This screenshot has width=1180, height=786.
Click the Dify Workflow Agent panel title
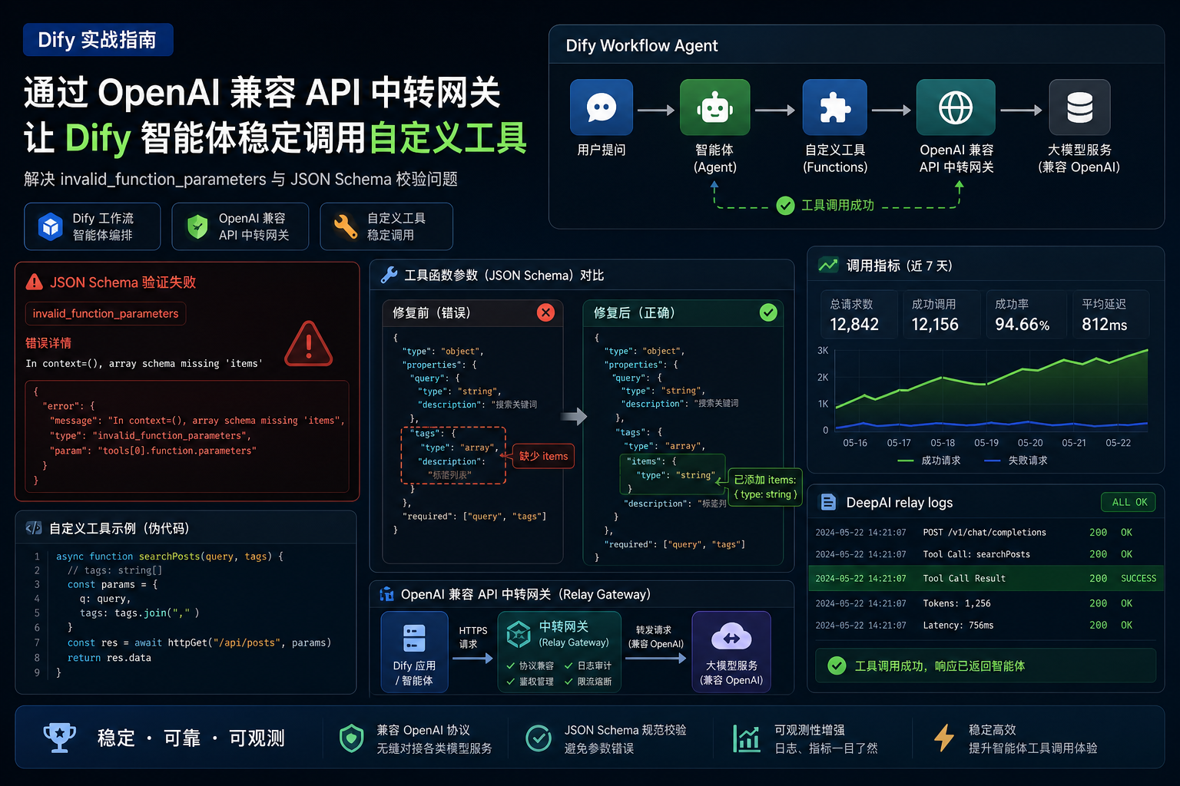(x=641, y=45)
